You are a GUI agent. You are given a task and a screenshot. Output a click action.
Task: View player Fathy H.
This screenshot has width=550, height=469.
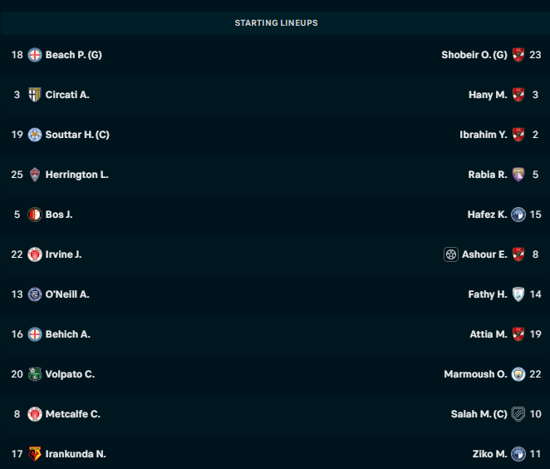(488, 294)
